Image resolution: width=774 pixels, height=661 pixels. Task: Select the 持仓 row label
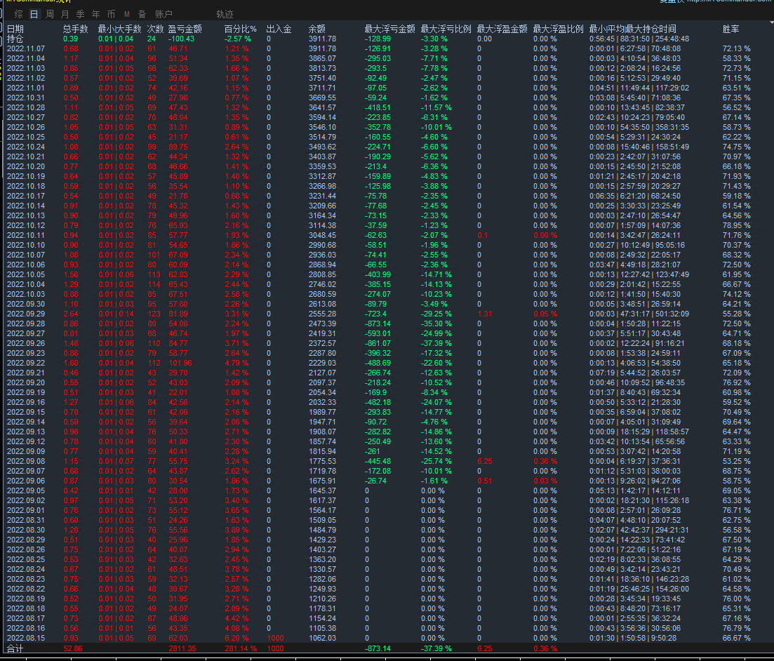click(15, 39)
